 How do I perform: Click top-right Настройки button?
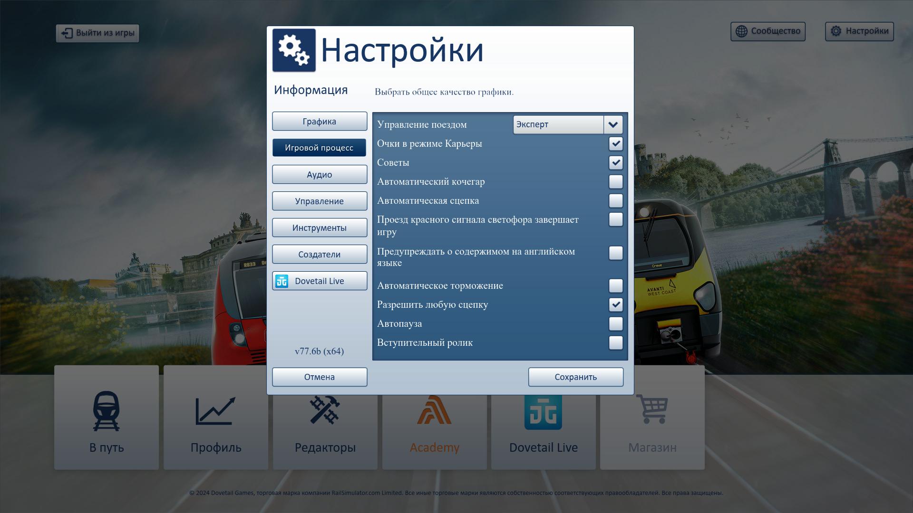point(860,31)
